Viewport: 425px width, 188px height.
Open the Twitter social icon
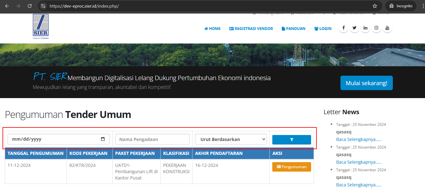point(354,28)
